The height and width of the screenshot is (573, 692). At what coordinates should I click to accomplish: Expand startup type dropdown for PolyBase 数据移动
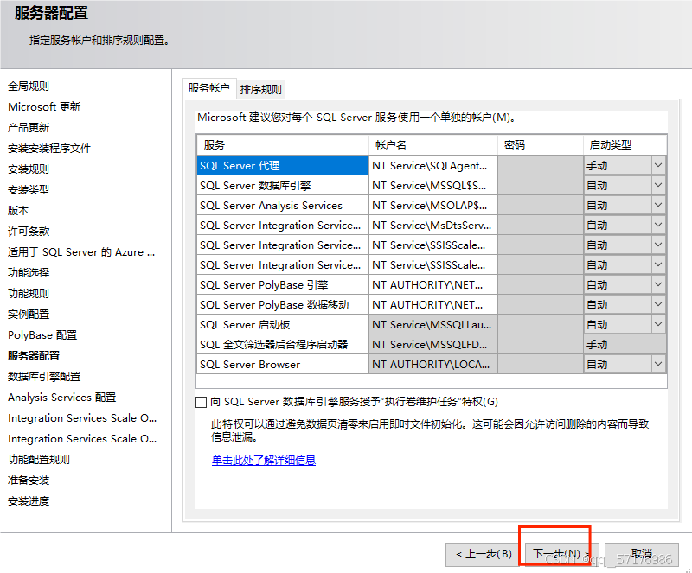tap(658, 304)
